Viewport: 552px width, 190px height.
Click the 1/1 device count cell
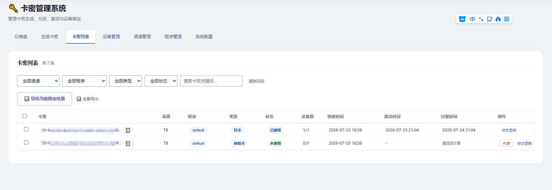point(306,130)
